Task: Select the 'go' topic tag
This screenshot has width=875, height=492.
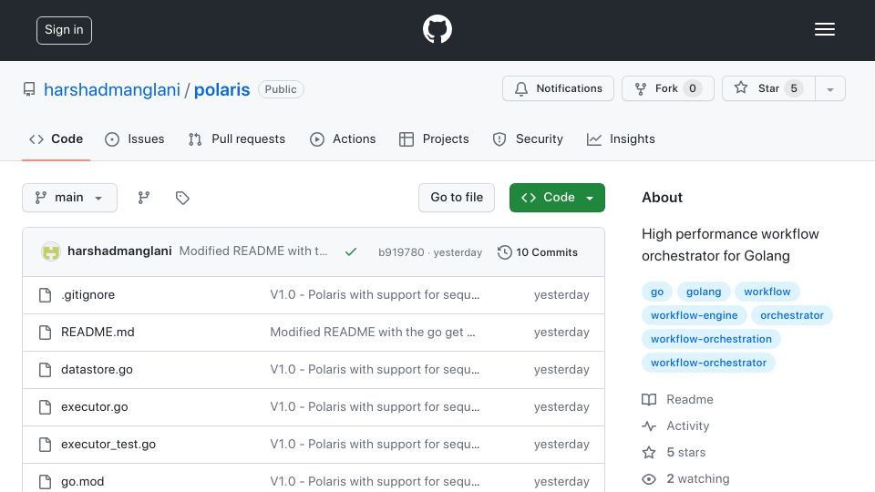Action: coord(657,292)
